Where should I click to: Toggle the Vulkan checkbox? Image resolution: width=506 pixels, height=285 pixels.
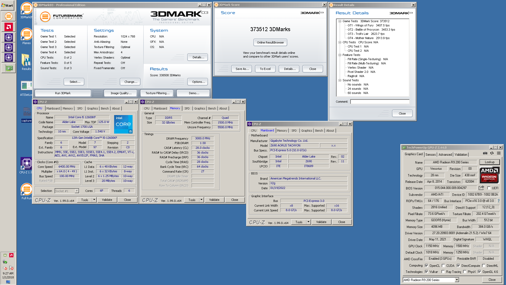pos(426,272)
